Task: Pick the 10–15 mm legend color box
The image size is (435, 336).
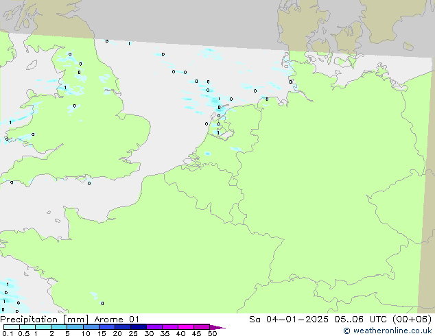Action: tap(91, 327)
